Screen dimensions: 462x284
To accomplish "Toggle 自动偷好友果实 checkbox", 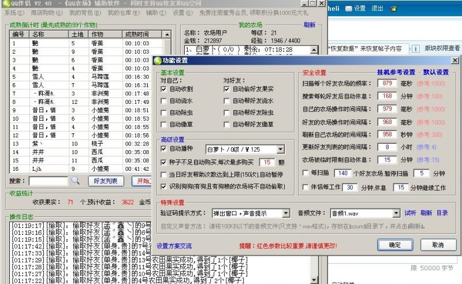I will pyautogui.click(x=226, y=89).
